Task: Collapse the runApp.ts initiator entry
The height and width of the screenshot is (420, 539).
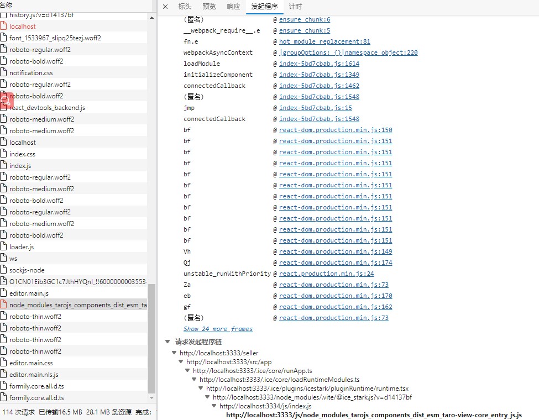Action: click(187, 370)
